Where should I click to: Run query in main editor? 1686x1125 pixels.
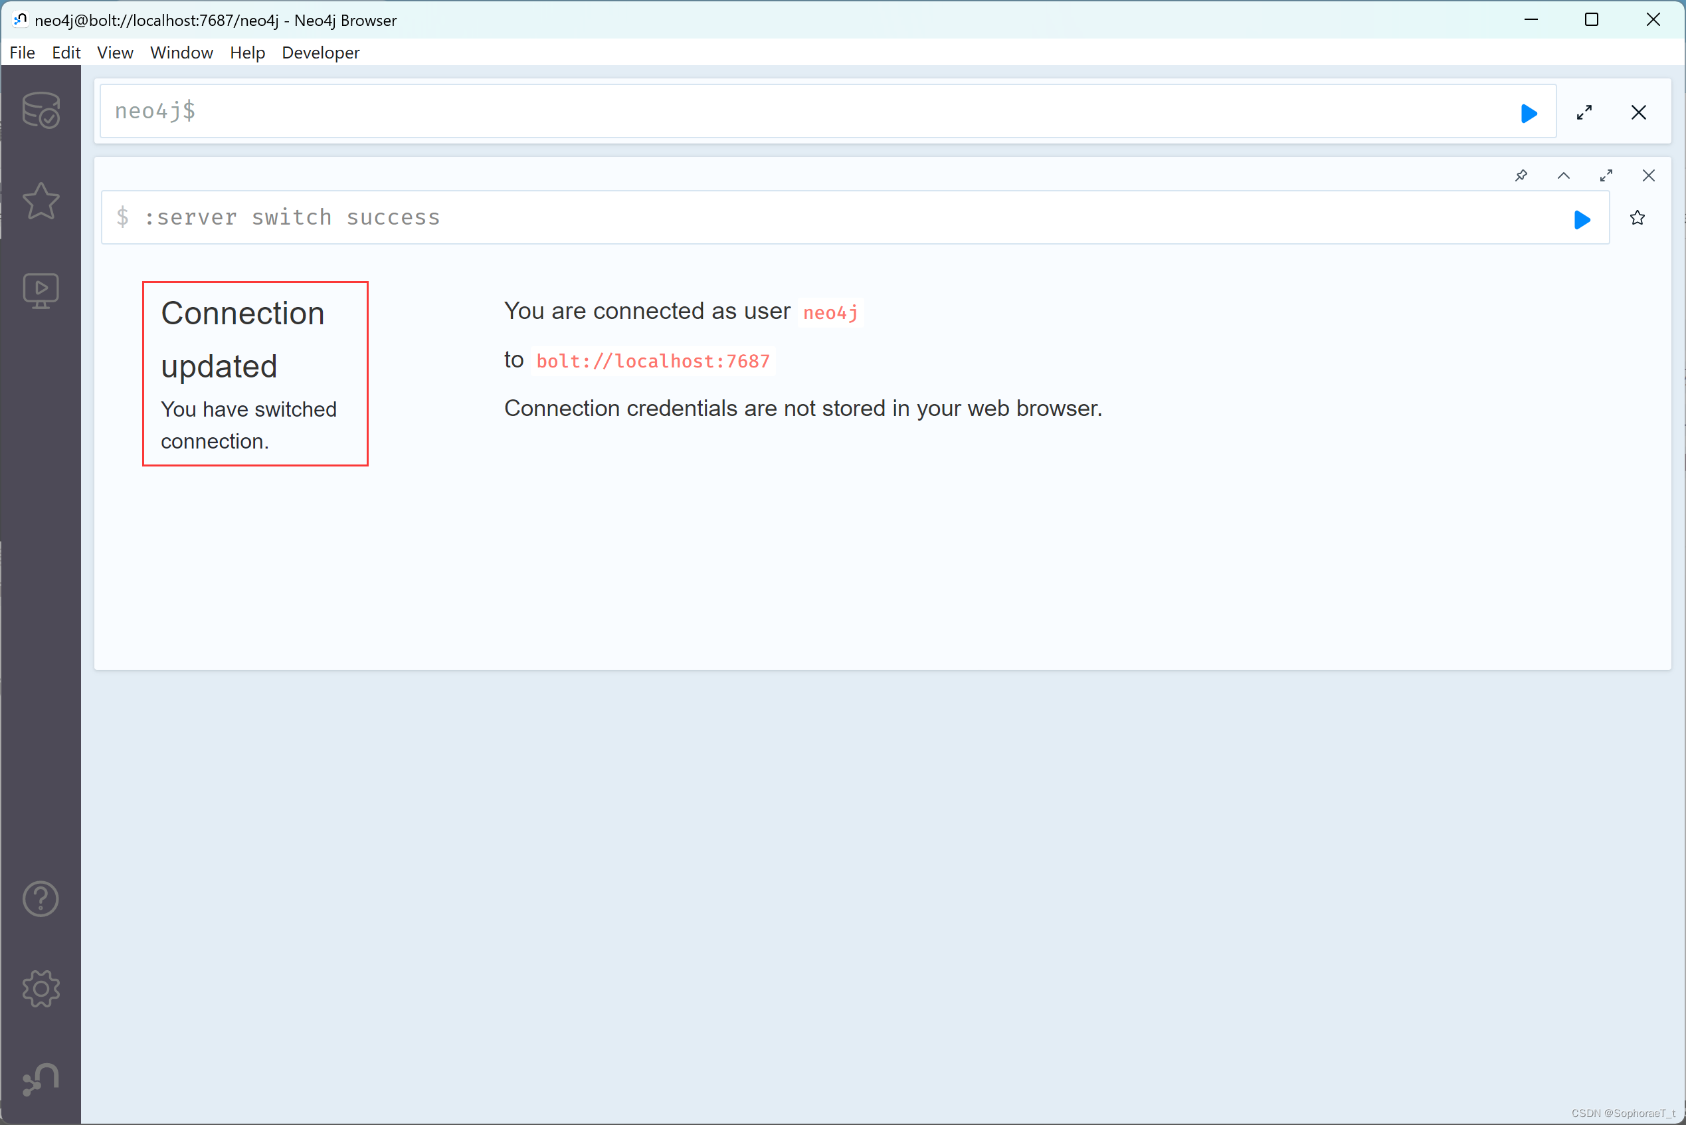point(1529,113)
